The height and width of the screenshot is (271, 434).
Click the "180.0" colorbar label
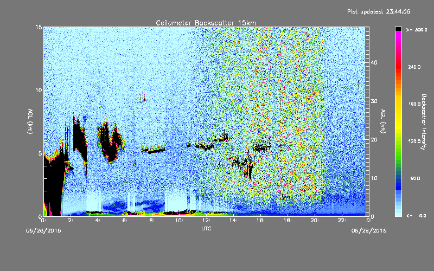414,104
